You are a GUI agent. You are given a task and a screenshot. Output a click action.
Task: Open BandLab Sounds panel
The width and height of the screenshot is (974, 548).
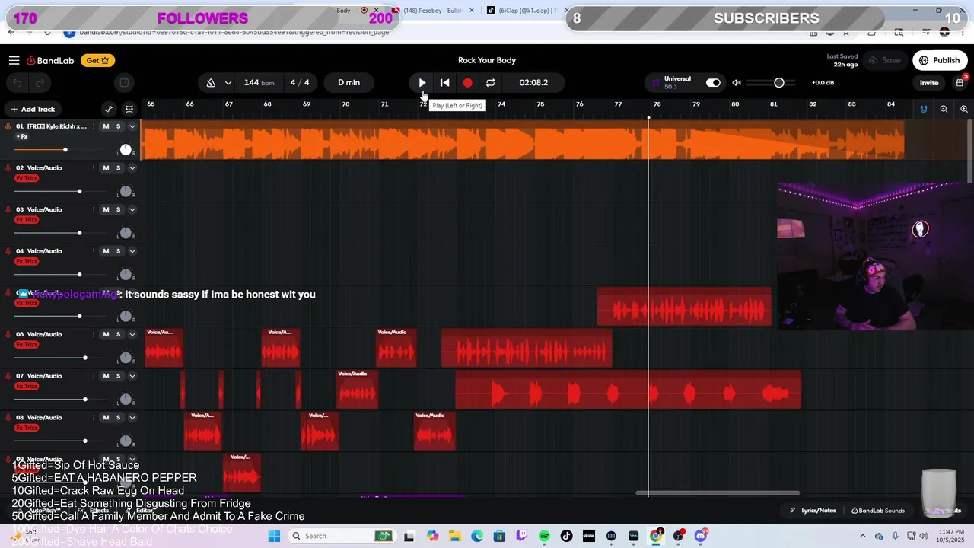(878, 511)
